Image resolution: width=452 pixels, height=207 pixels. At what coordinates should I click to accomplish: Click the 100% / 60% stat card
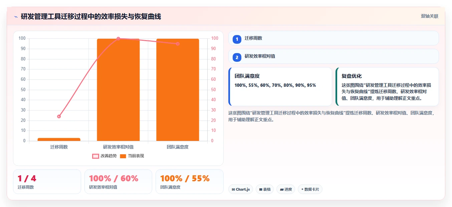[118, 182]
